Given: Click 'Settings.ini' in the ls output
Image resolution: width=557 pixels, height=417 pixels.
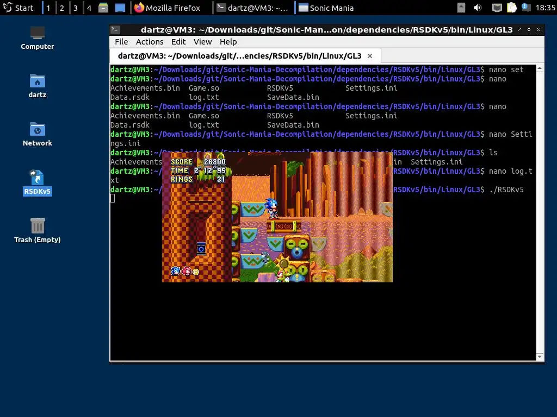Looking at the screenshot, I should (437, 162).
